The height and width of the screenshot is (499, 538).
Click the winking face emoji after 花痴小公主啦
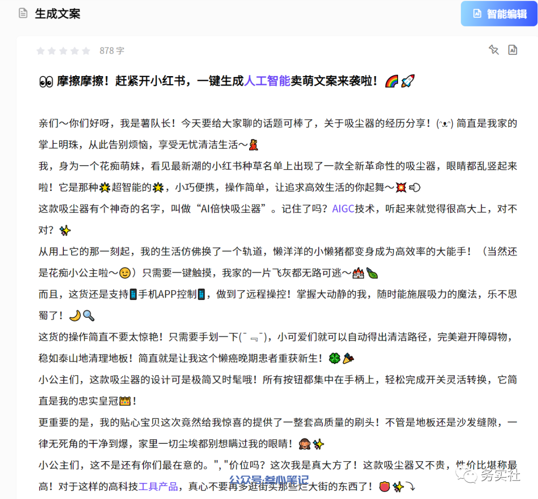point(125,273)
